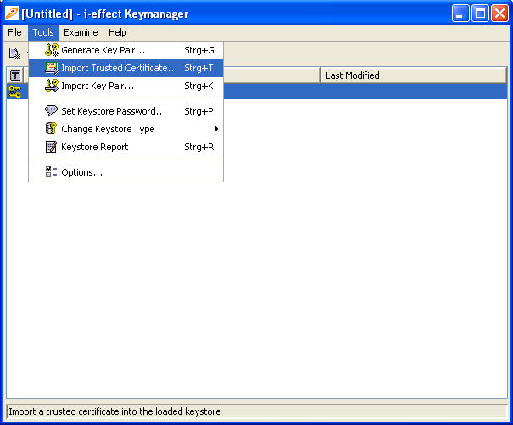Click the Options checklist icon
Screen dimensions: 513x425
(x=51, y=172)
